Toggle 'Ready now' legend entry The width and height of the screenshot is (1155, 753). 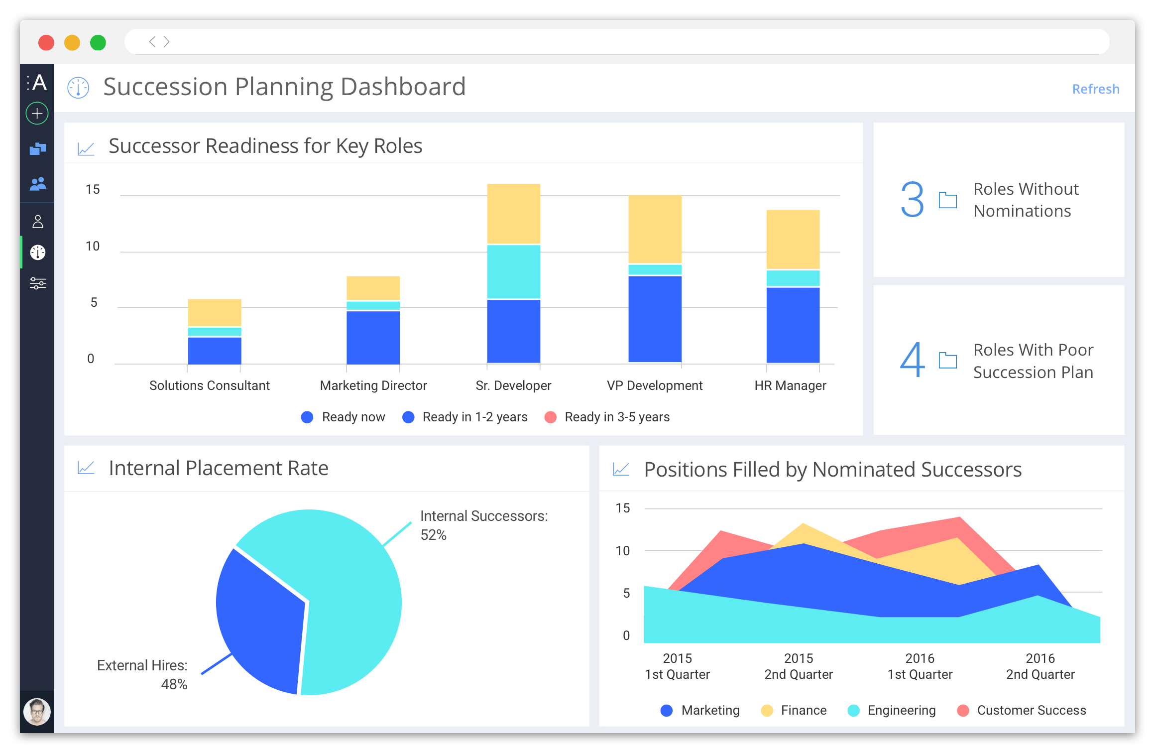(x=343, y=417)
